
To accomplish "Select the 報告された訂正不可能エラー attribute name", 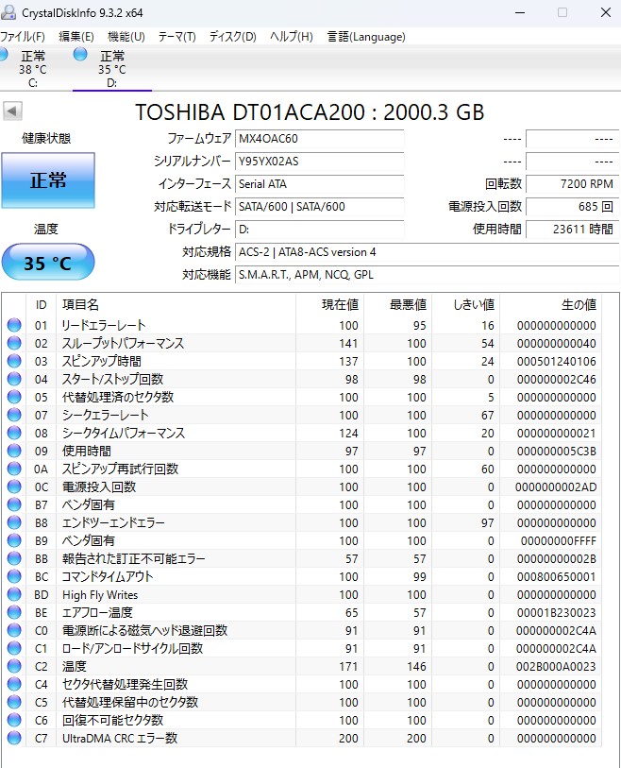I will (x=134, y=559).
